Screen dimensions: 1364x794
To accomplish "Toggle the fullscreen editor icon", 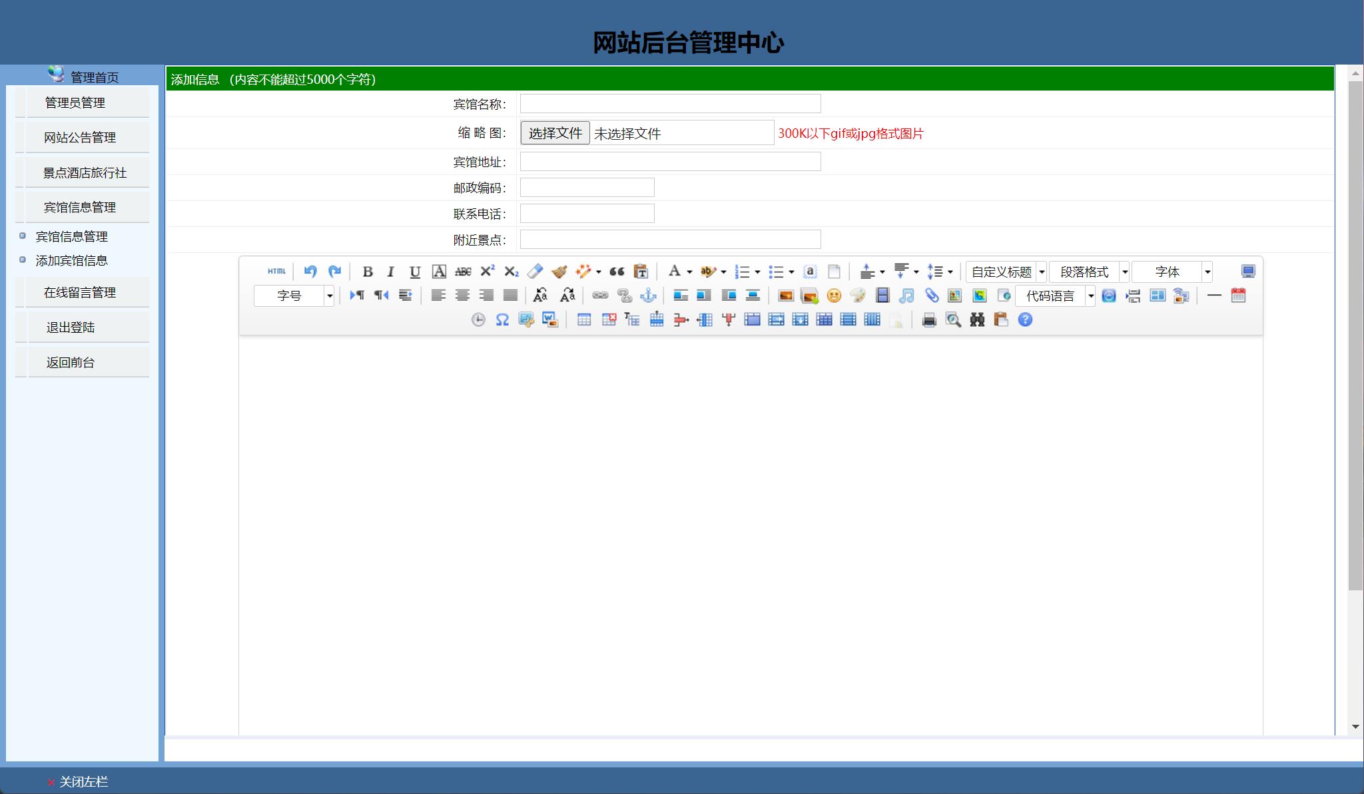I will click(x=1248, y=272).
